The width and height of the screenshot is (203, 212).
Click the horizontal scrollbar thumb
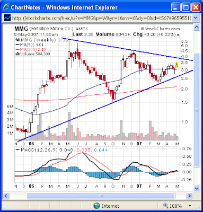(x=101, y=196)
